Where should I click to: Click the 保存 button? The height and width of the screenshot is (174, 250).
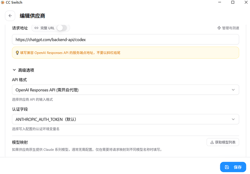[x=233, y=167]
